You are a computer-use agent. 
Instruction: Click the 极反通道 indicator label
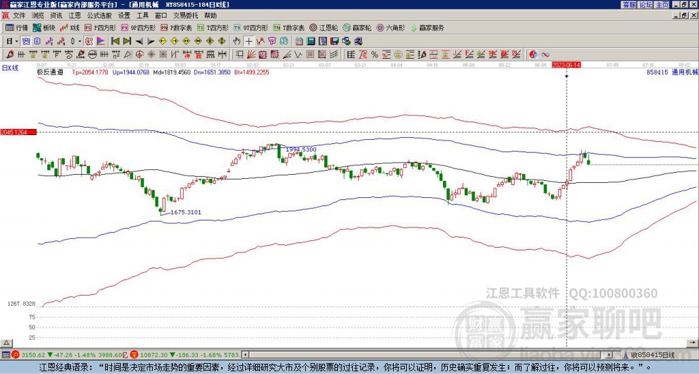[50, 72]
